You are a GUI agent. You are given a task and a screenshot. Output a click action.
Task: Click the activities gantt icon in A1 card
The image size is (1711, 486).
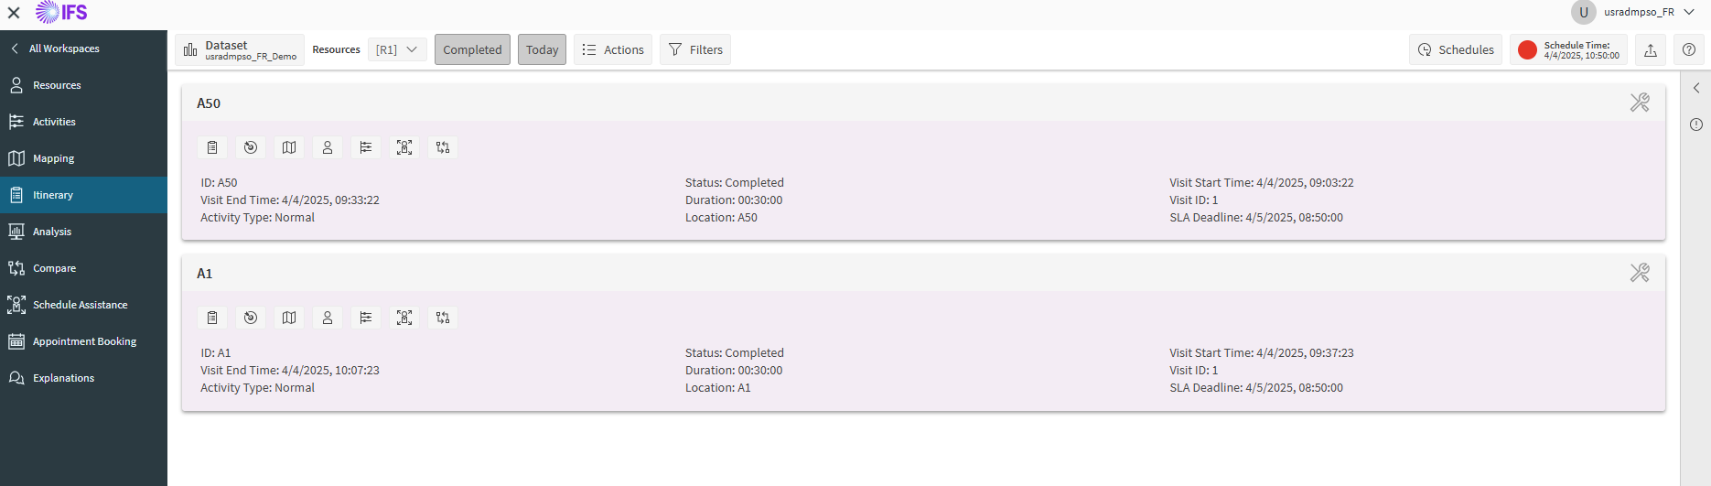pos(366,318)
